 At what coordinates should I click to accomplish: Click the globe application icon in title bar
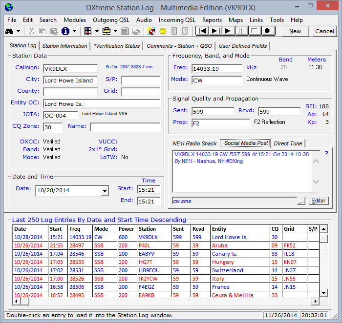pos(9,7)
